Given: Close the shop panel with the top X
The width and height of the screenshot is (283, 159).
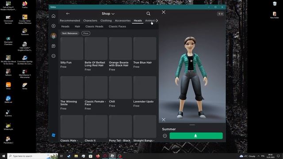Looking at the screenshot, I should (x=164, y=12).
